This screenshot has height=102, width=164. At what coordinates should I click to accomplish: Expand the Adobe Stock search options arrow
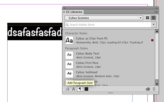click(x=154, y=25)
